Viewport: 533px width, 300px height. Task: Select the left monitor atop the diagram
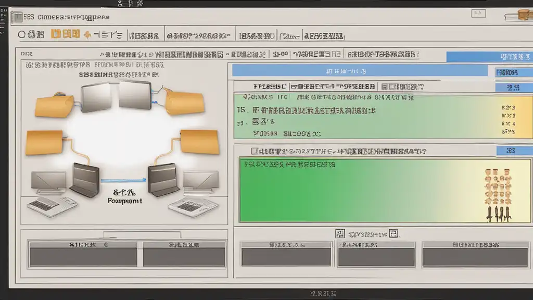pyautogui.click(x=96, y=97)
